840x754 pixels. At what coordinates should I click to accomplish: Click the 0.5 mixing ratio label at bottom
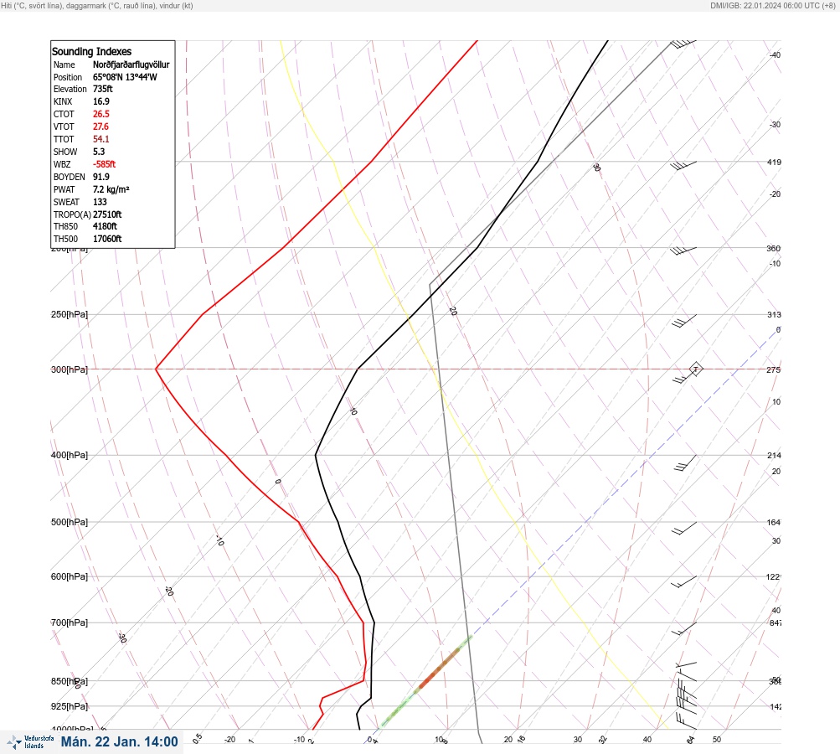197,738
